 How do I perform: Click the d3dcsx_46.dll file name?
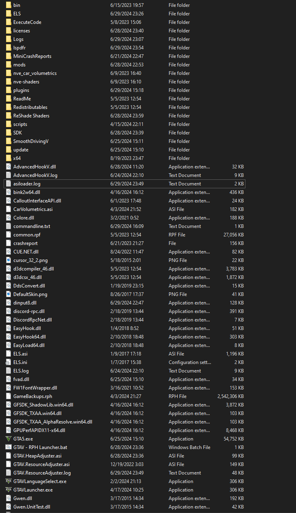27,277
